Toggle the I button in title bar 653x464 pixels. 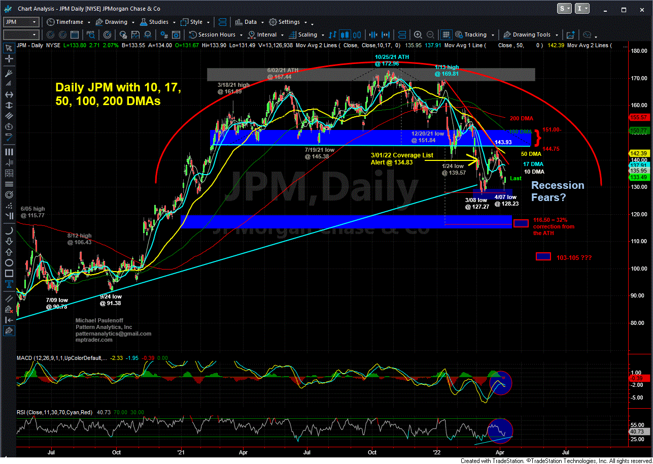click(582, 8)
